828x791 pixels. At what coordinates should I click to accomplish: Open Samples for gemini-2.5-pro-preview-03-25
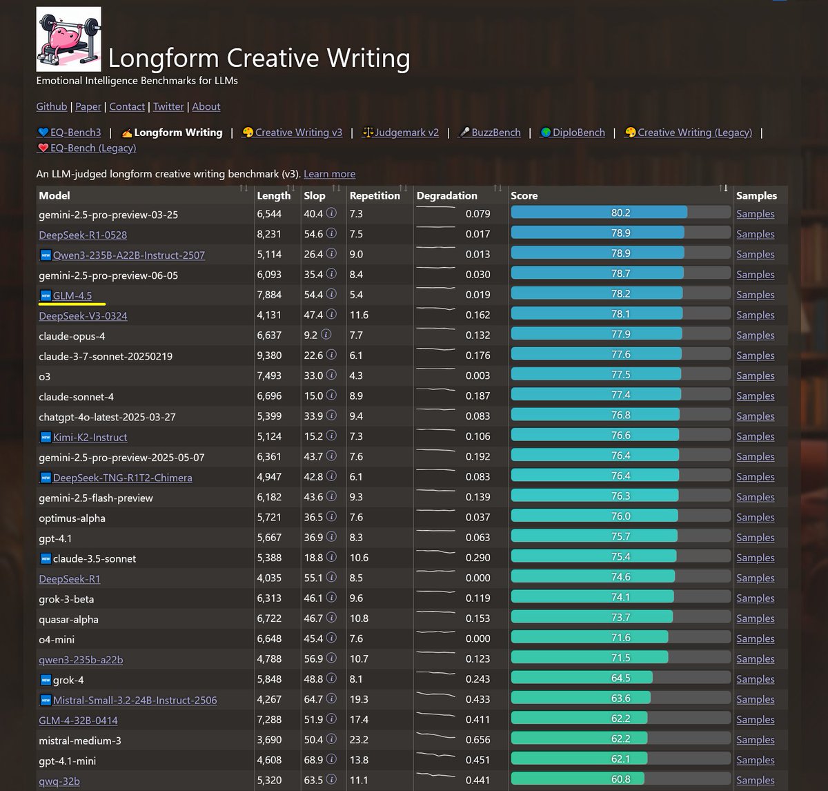click(756, 214)
